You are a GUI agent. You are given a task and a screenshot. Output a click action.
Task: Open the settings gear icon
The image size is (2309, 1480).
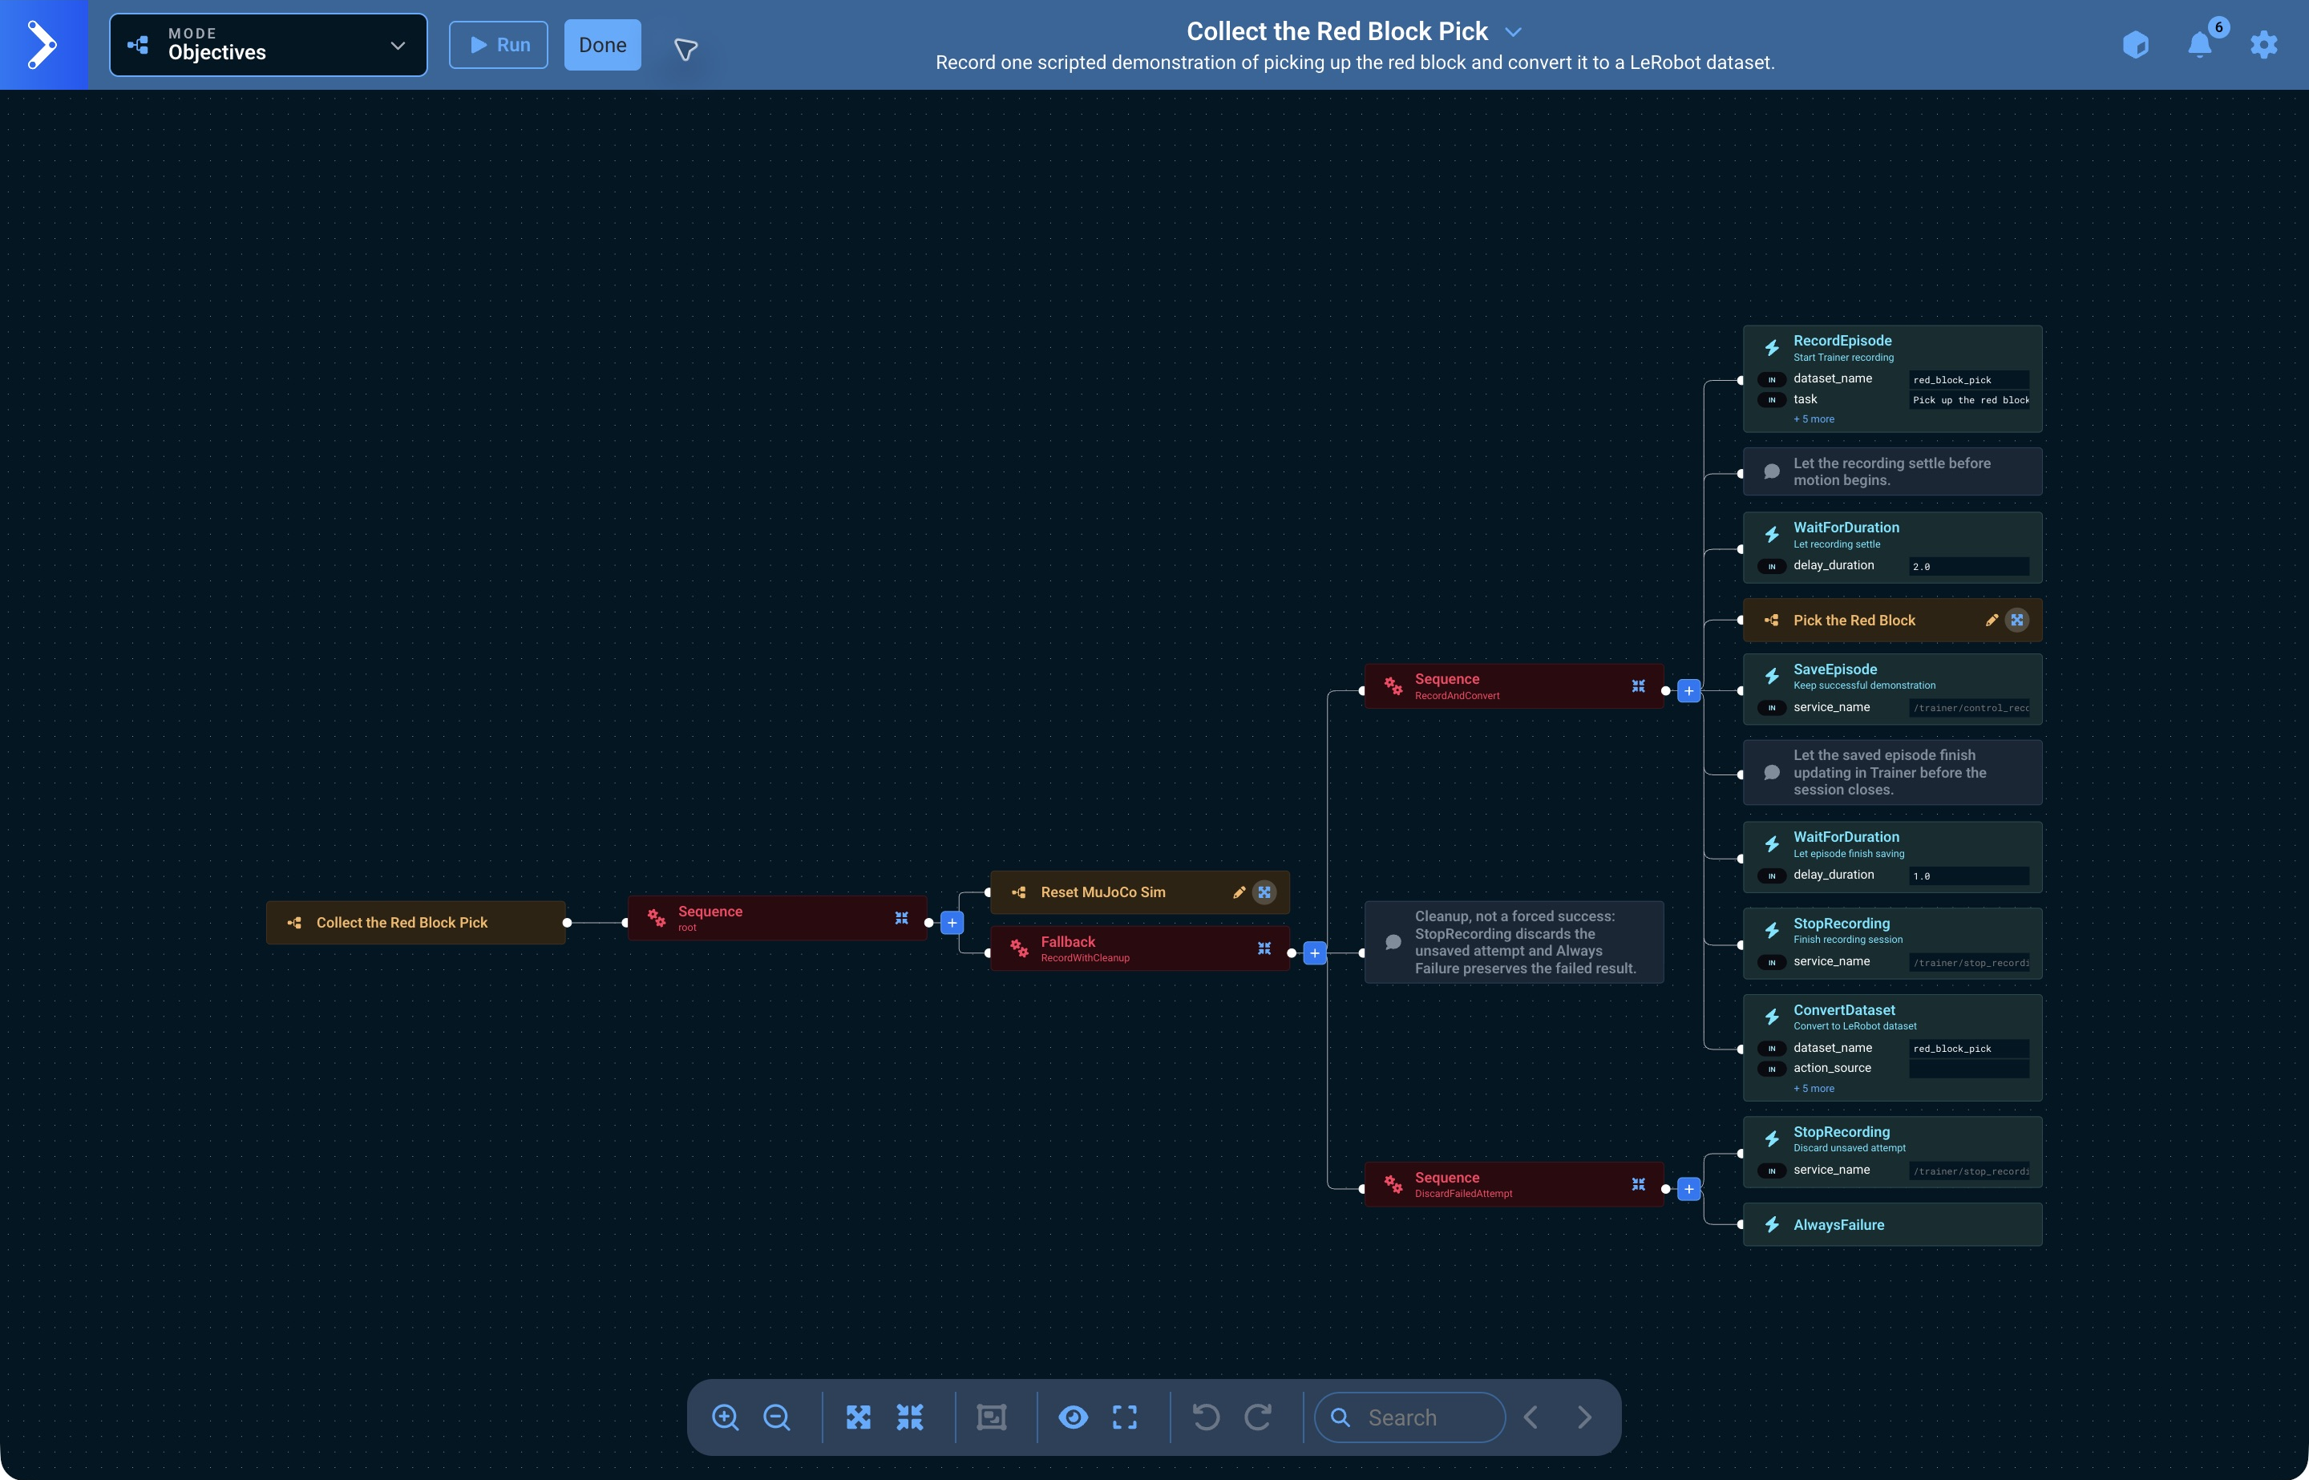coord(2264,45)
